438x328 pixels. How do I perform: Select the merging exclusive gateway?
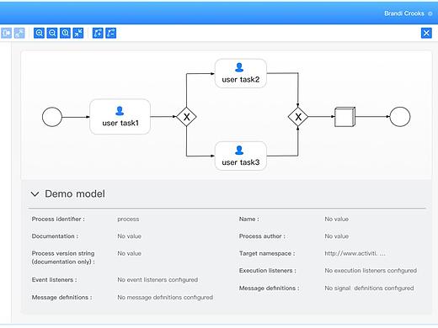click(x=298, y=117)
